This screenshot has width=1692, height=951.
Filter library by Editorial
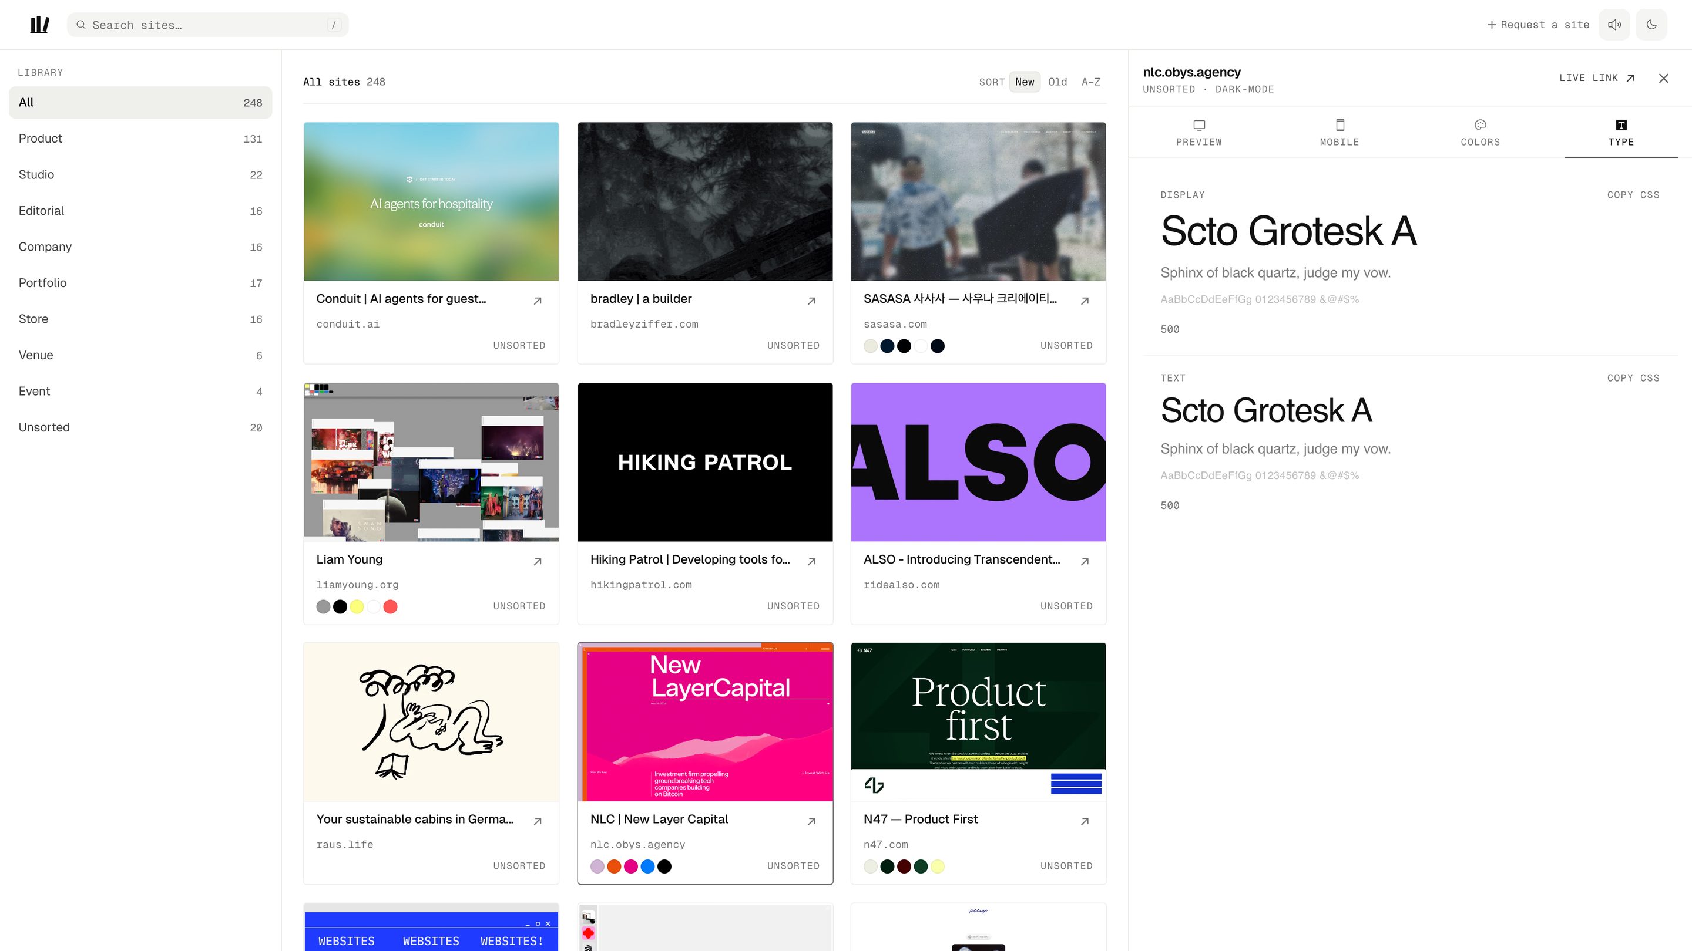click(x=140, y=211)
